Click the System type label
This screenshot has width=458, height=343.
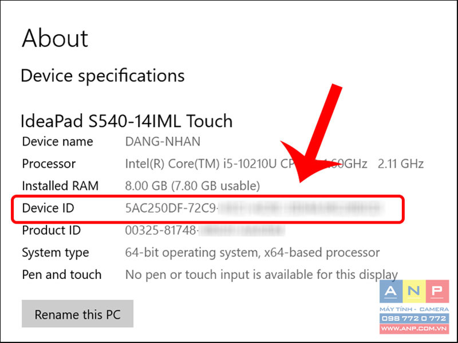tap(56, 253)
